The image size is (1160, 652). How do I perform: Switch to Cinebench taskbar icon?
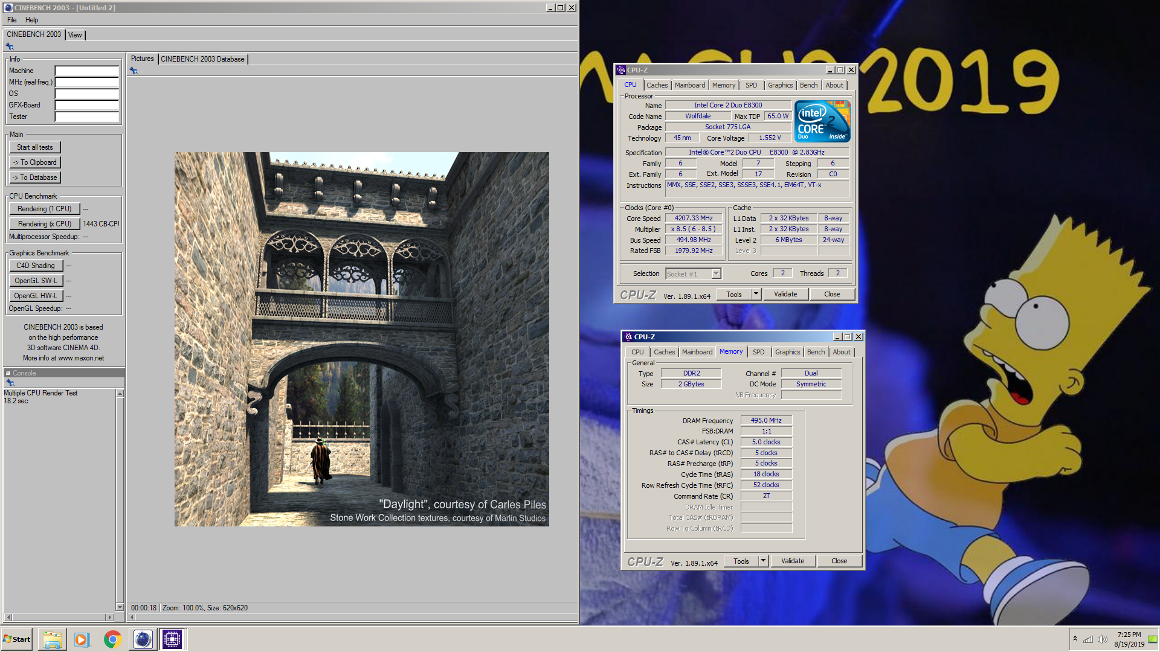pyautogui.click(x=143, y=639)
